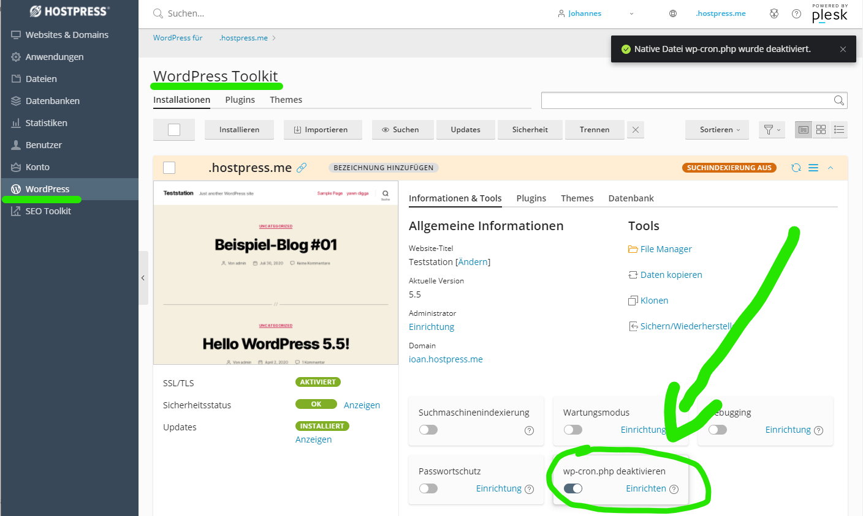Viewport: 863px width, 516px height.
Task: Tick the select-all checkbox in toolbar
Action: [x=174, y=130]
